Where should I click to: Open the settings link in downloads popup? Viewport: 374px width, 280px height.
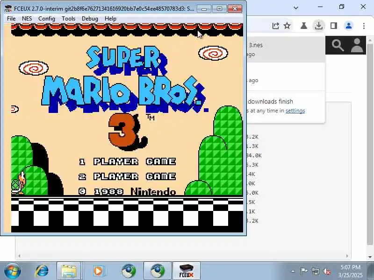point(295,111)
